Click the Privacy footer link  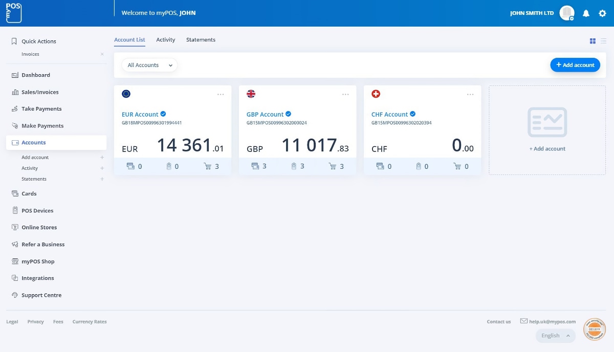(36, 322)
